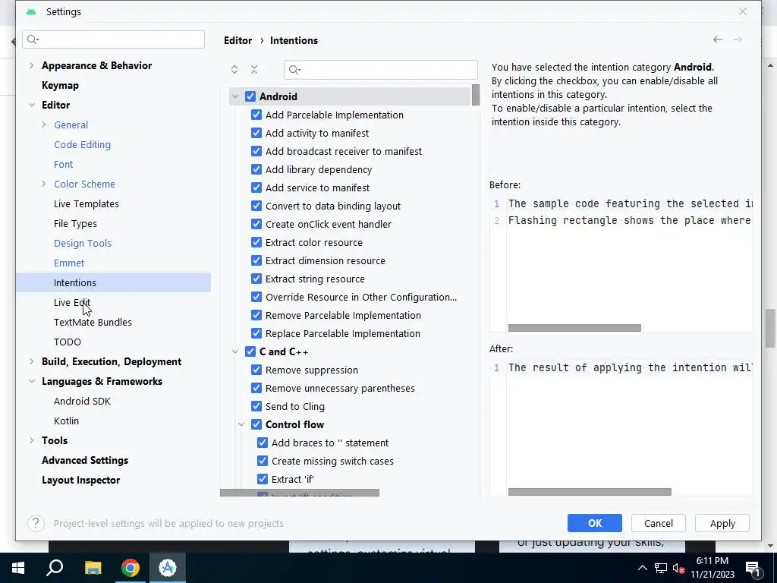Click the search magnifier in settings search box
777x583 pixels.
coord(33,39)
